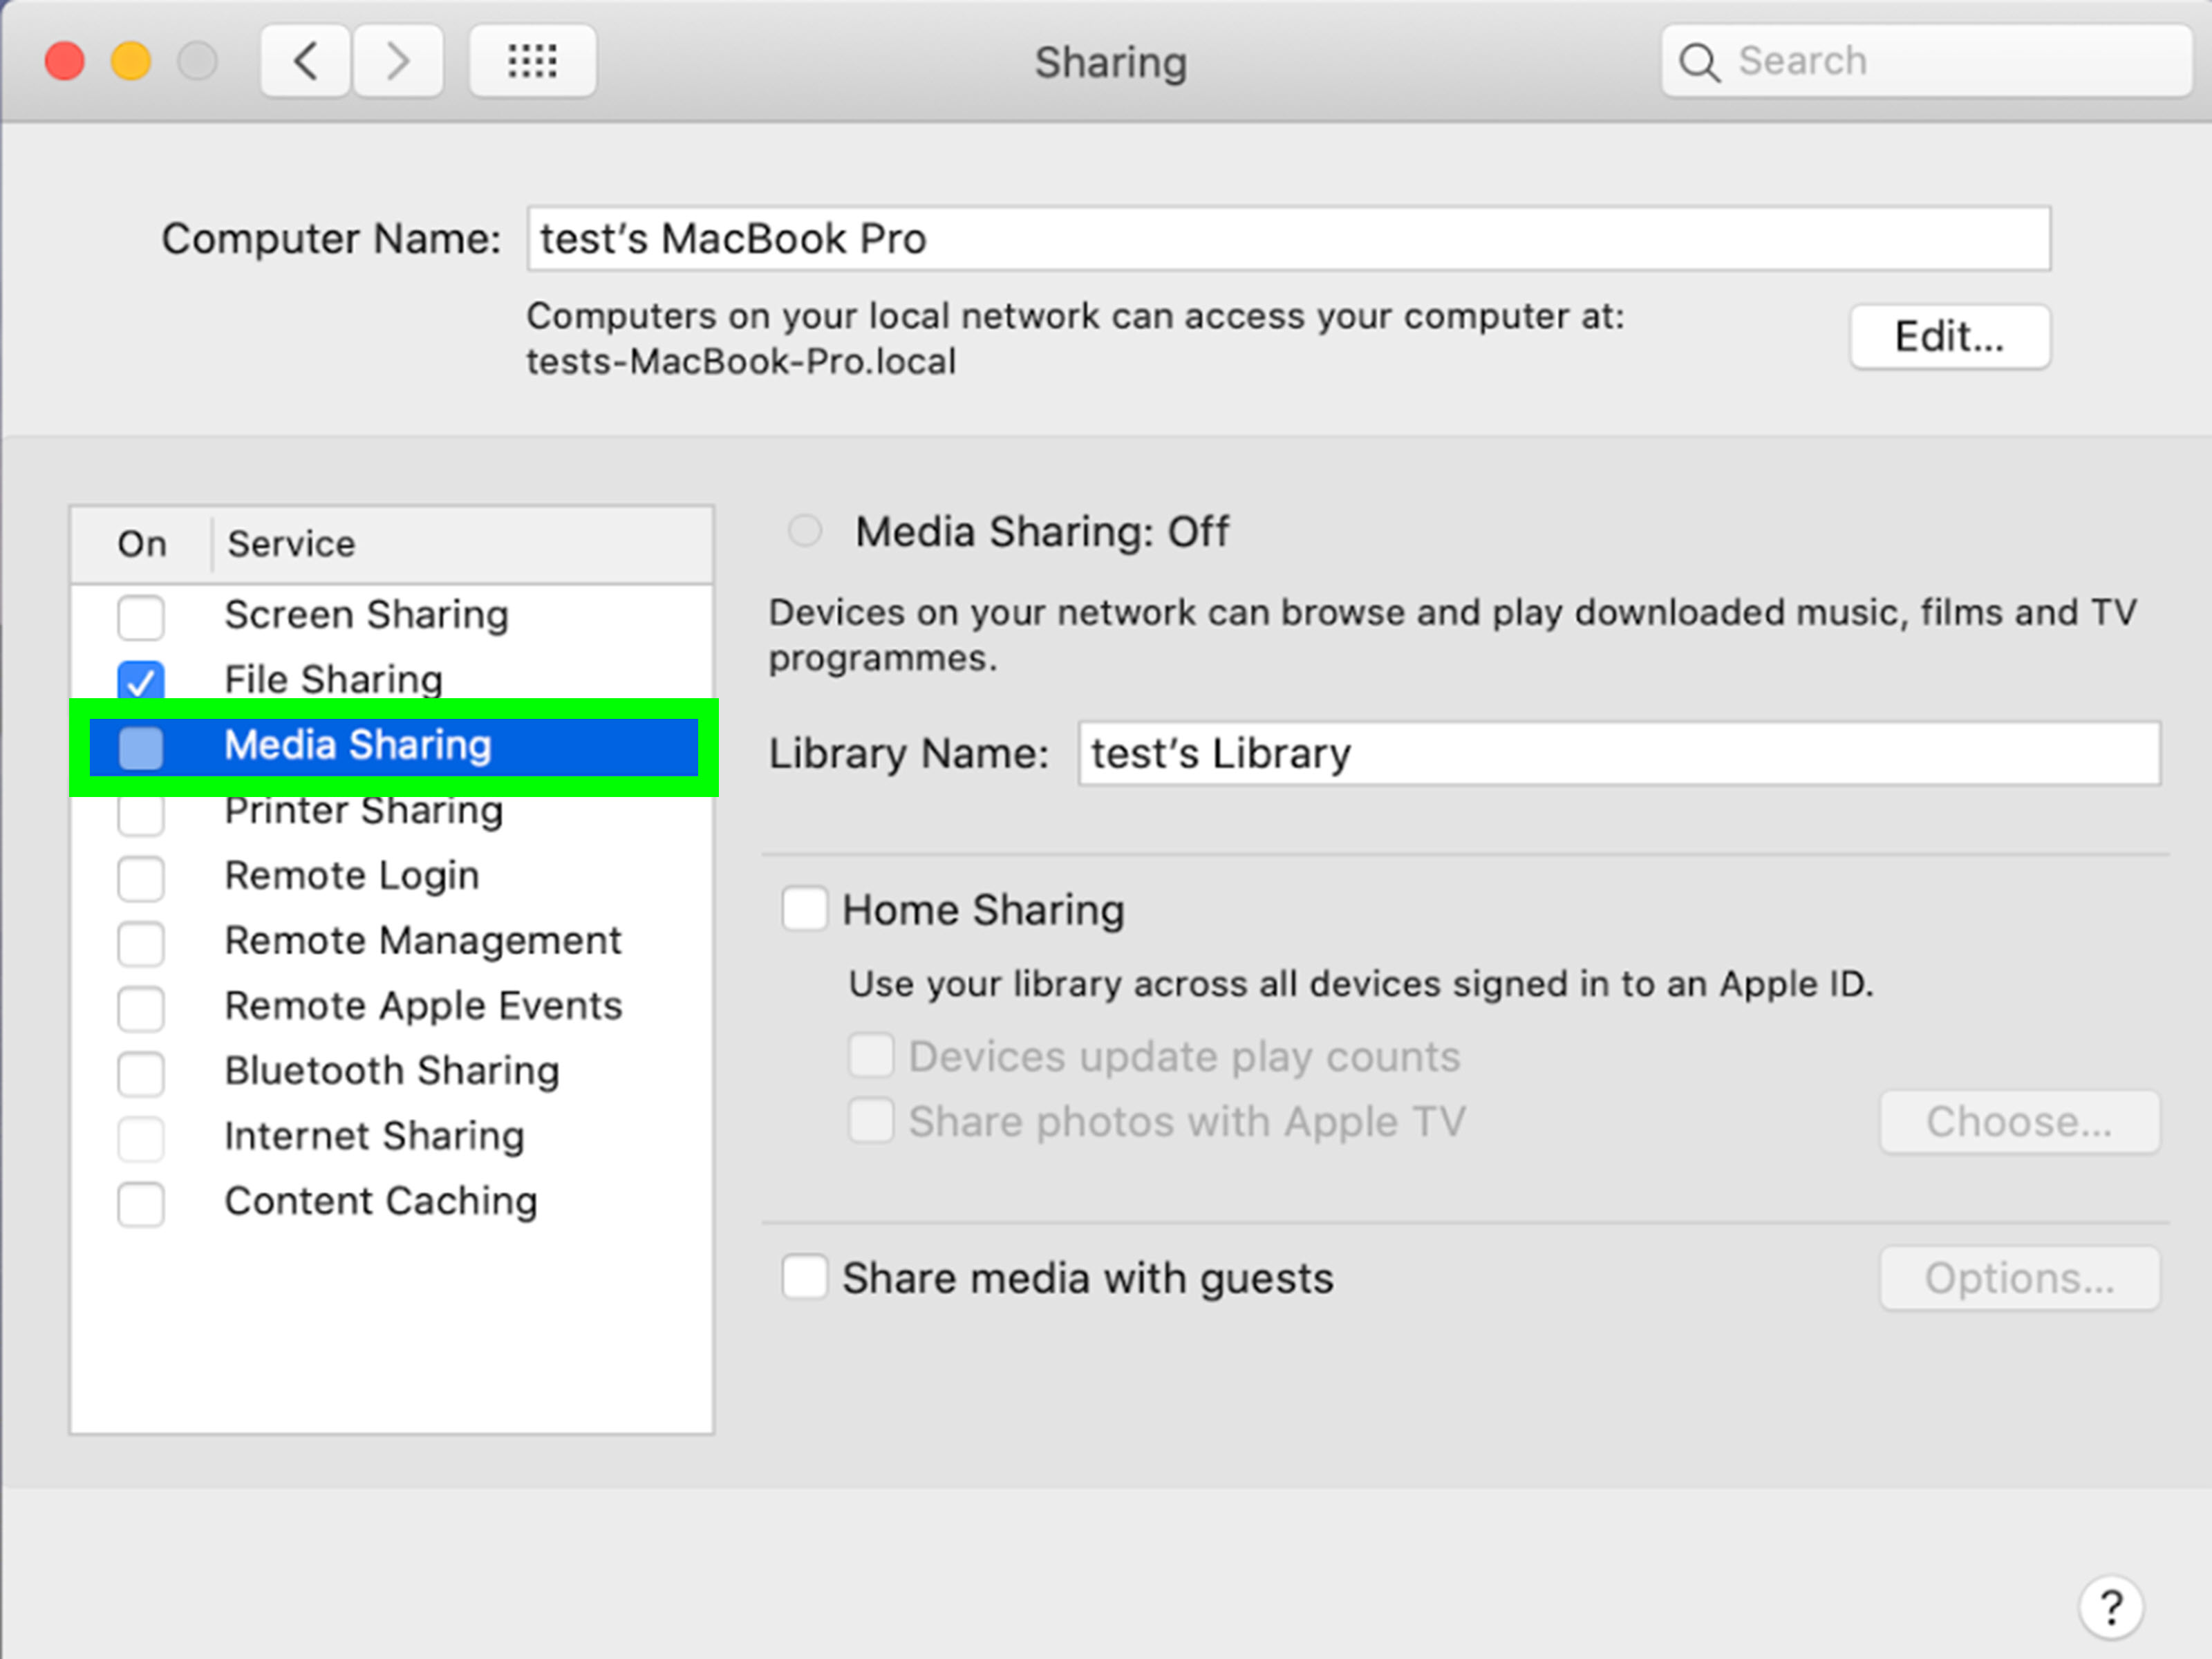Click the On column header

(141, 544)
